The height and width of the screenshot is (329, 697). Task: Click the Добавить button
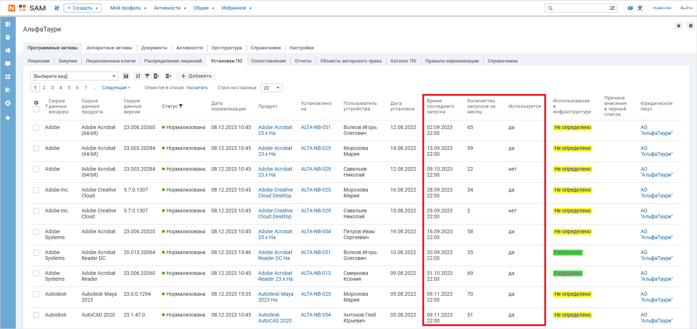click(196, 76)
